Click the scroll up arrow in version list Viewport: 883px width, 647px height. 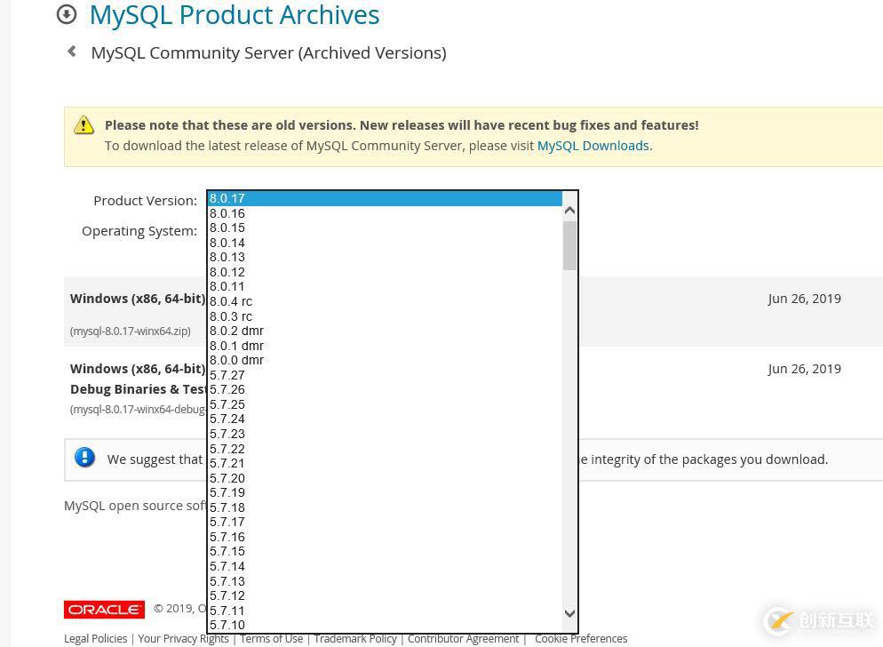(x=569, y=211)
